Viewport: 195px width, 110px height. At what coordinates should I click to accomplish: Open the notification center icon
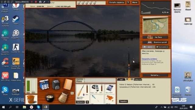(x=191, y=107)
